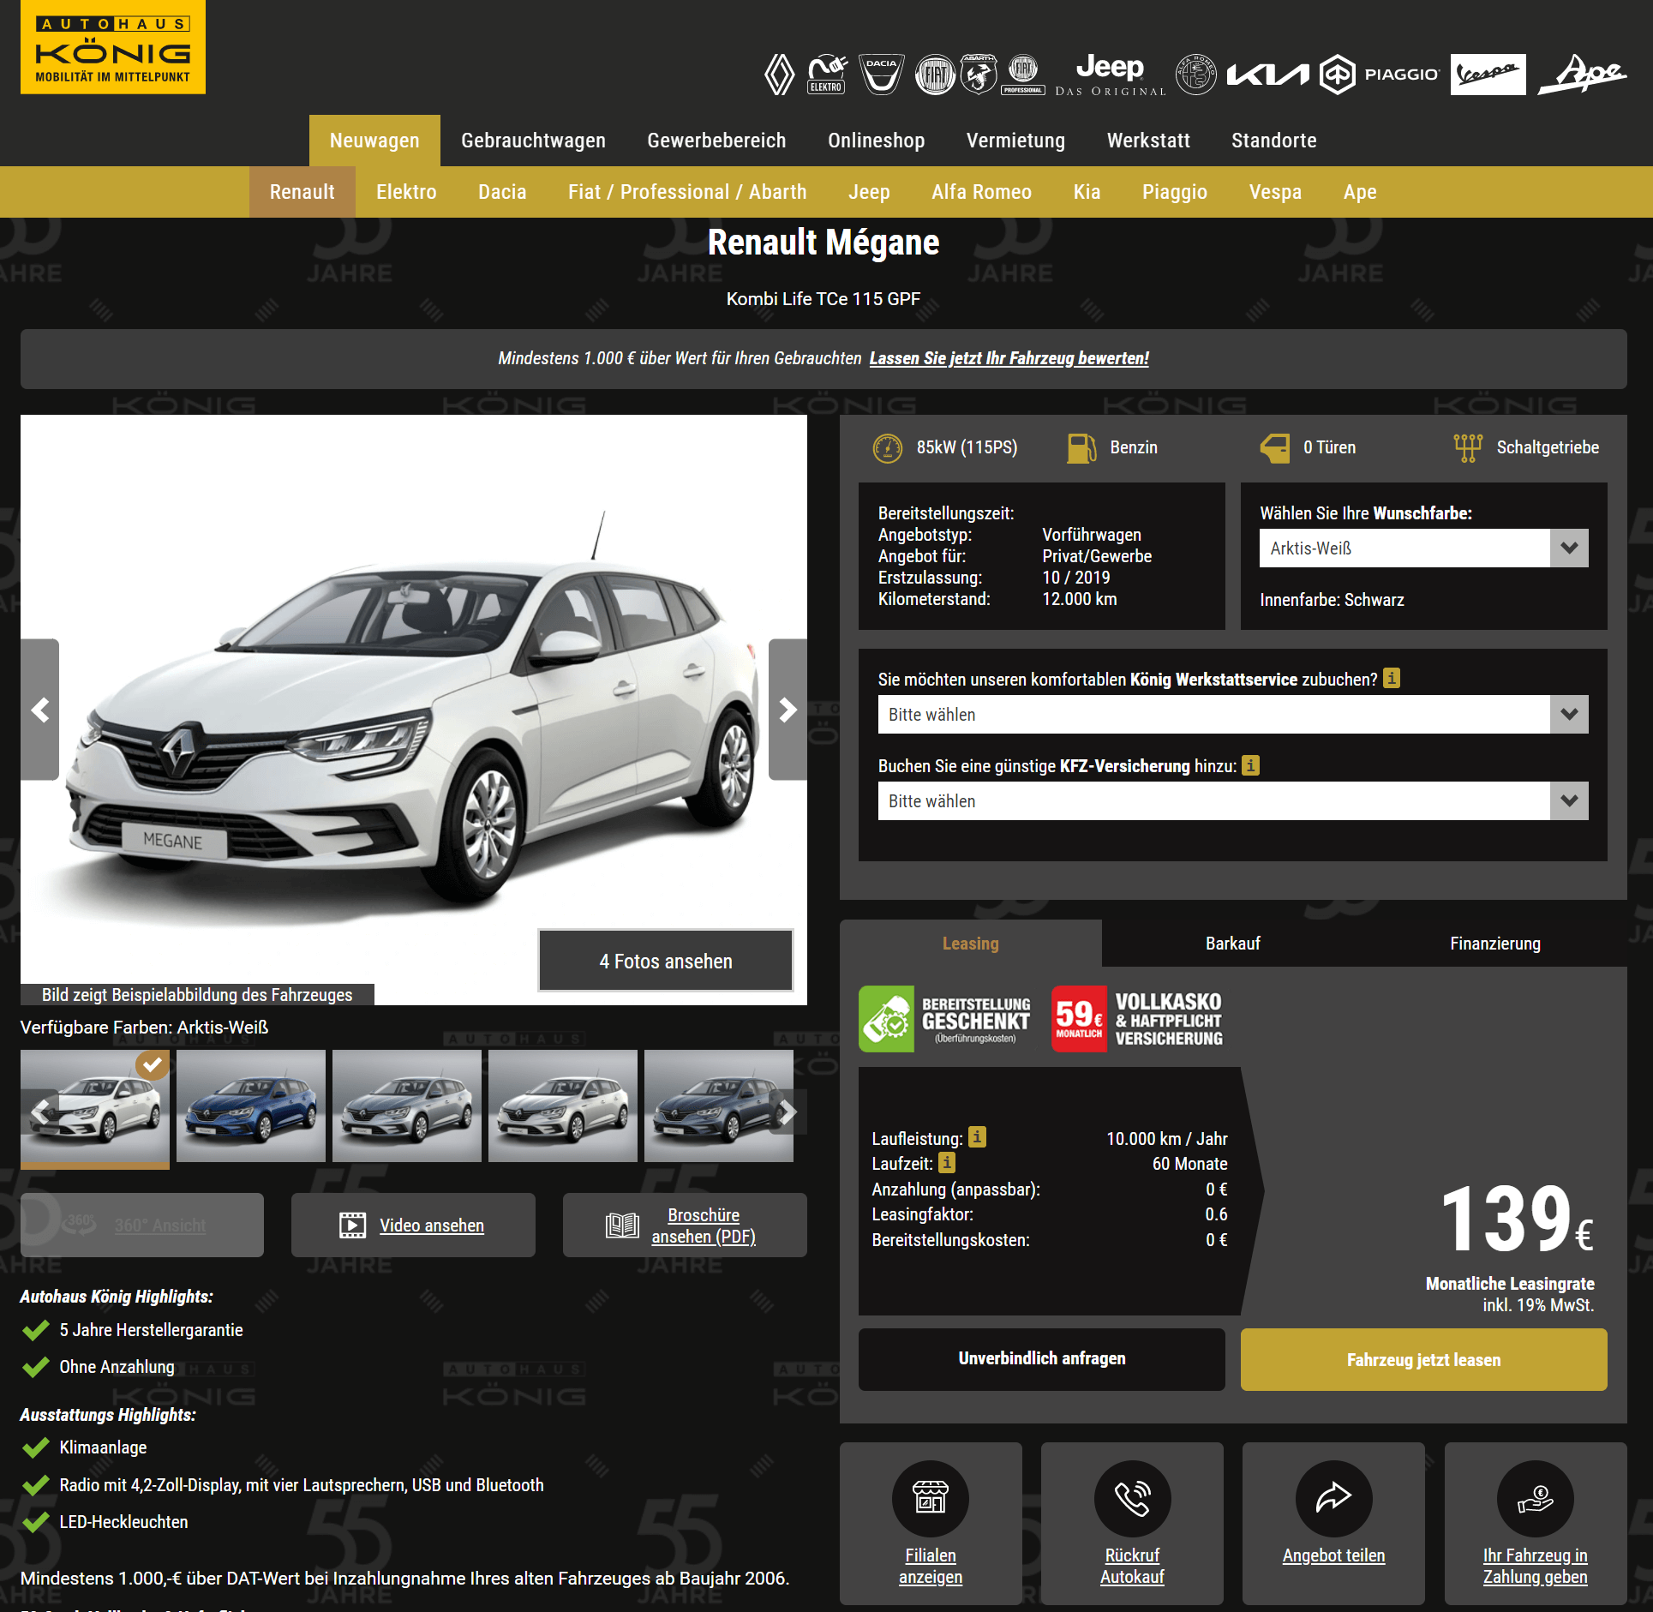Click the Fiat Professional logo
The height and width of the screenshot is (1612, 1653).
1023,75
